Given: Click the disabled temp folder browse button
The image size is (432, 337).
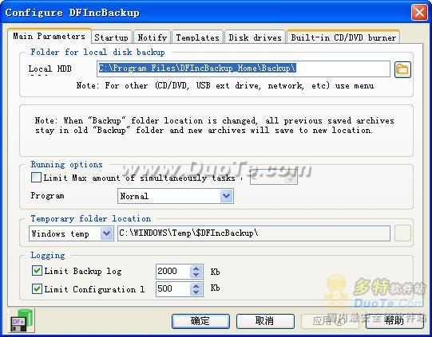Looking at the screenshot, I should [x=402, y=233].
